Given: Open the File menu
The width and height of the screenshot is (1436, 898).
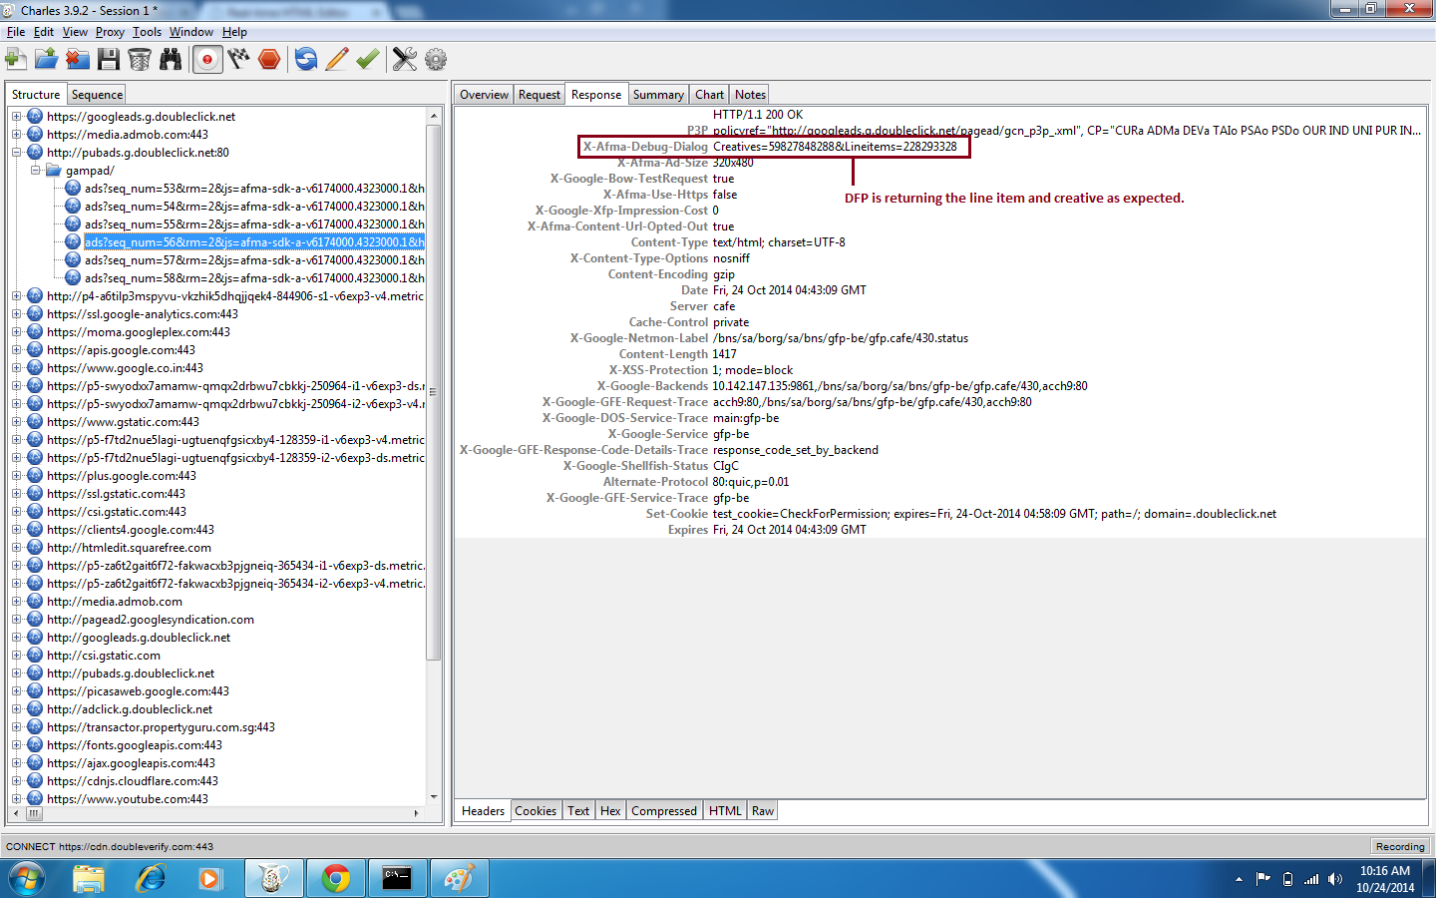Looking at the screenshot, I should pyautogui.click(x=16, y=32).
